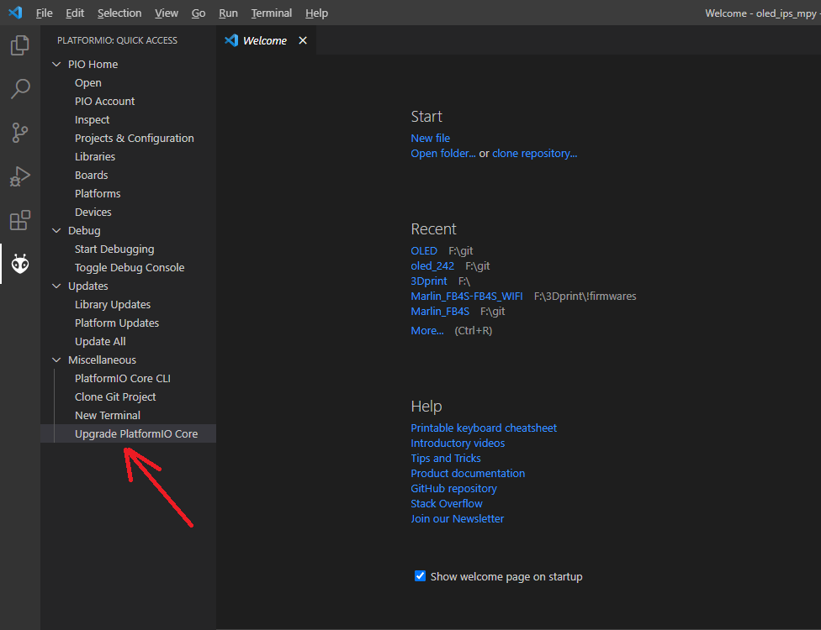The image size is (821, 630).
Task: Click the More... recent link
Action: [x=426, y=330]
